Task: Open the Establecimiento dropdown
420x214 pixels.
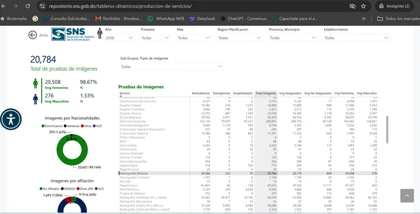Action: [x=356, y=38]
